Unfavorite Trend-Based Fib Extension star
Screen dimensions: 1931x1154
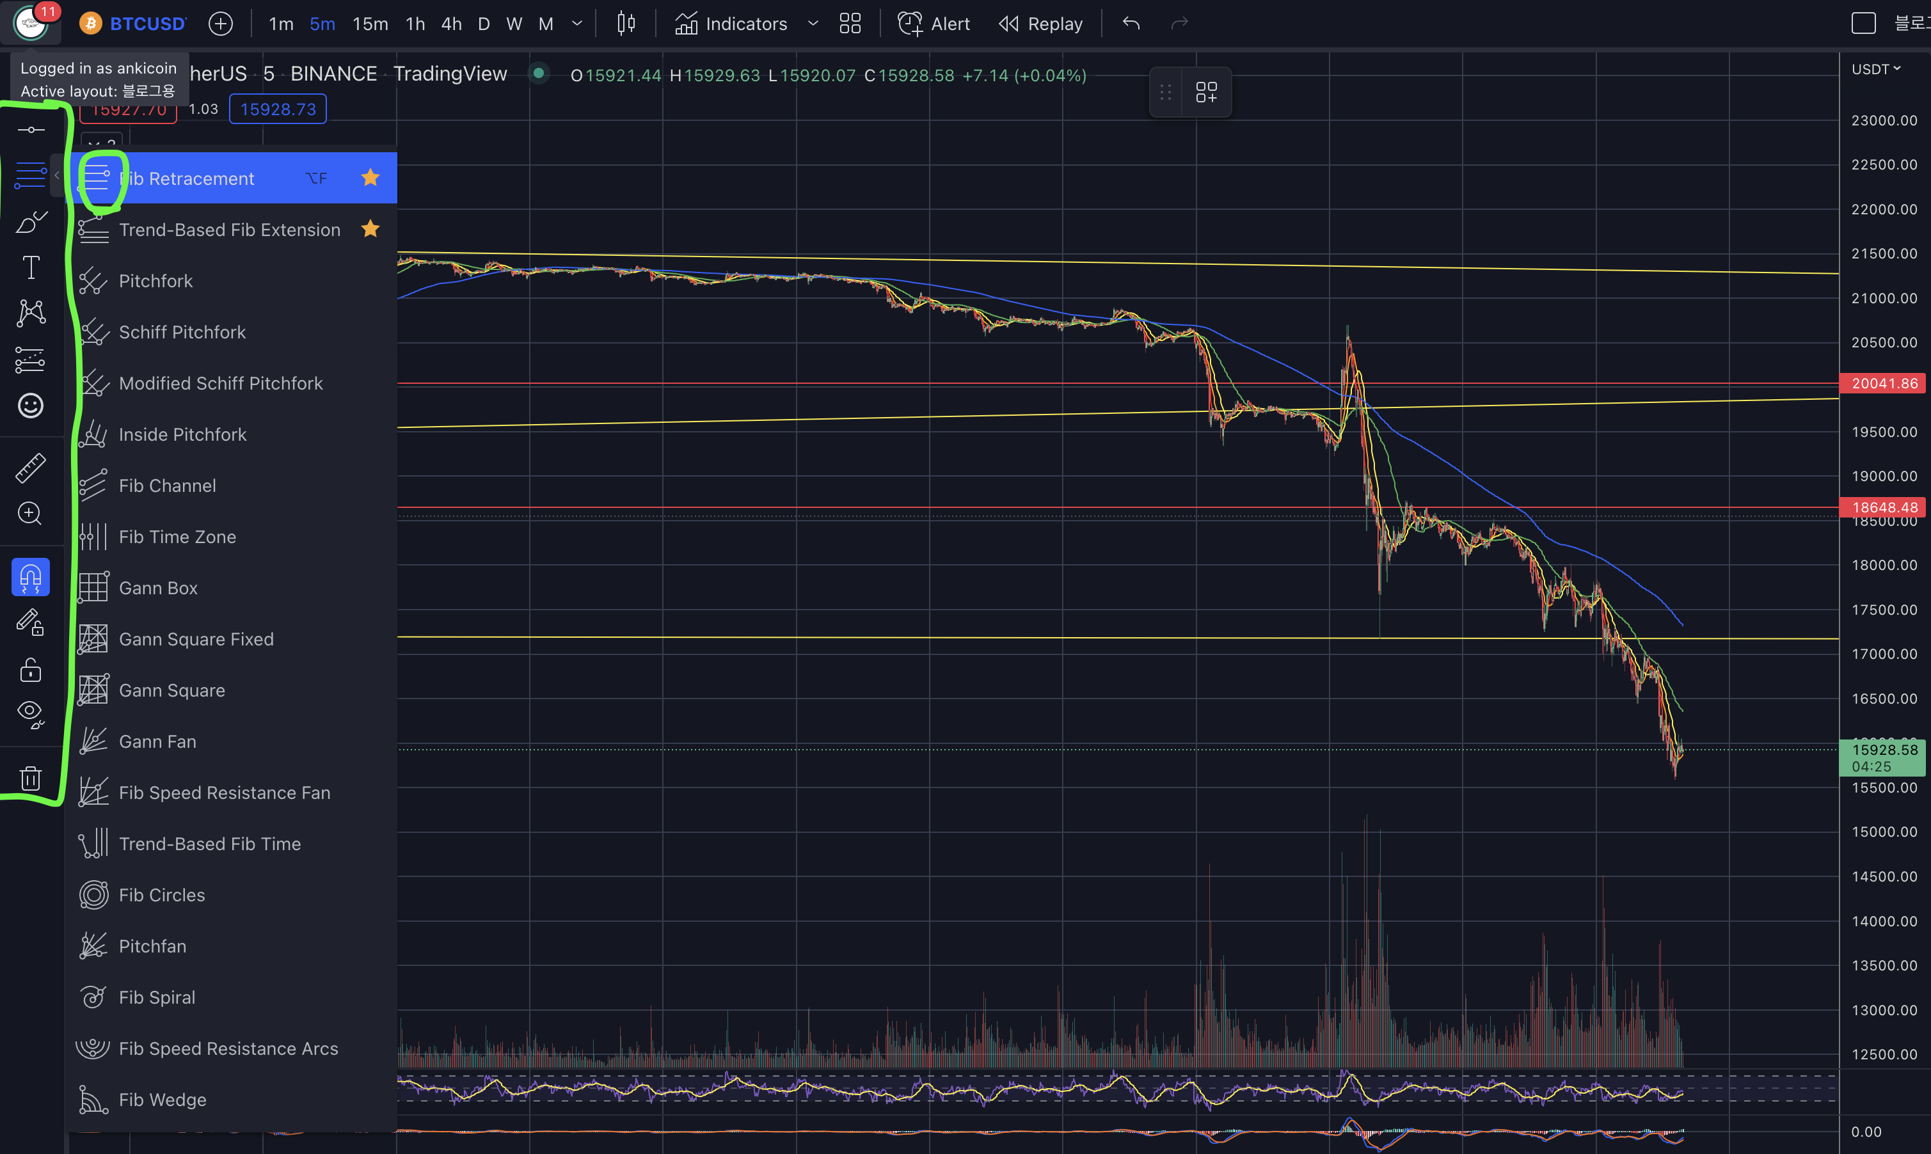click(x=370, y=230)
